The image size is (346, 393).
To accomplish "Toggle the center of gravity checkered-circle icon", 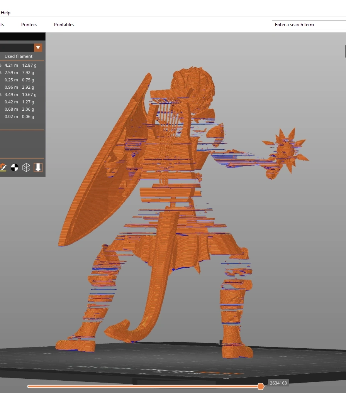I will pyautogui.click(x=15, y=167).
